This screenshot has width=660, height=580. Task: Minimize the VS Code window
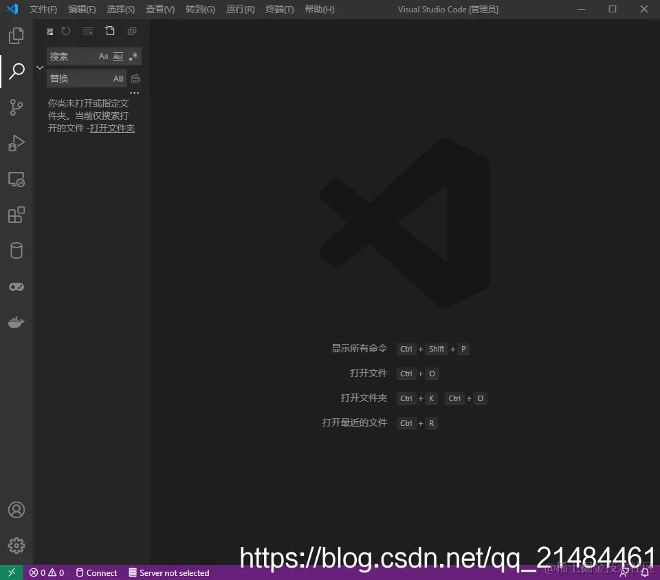point(582,9)
